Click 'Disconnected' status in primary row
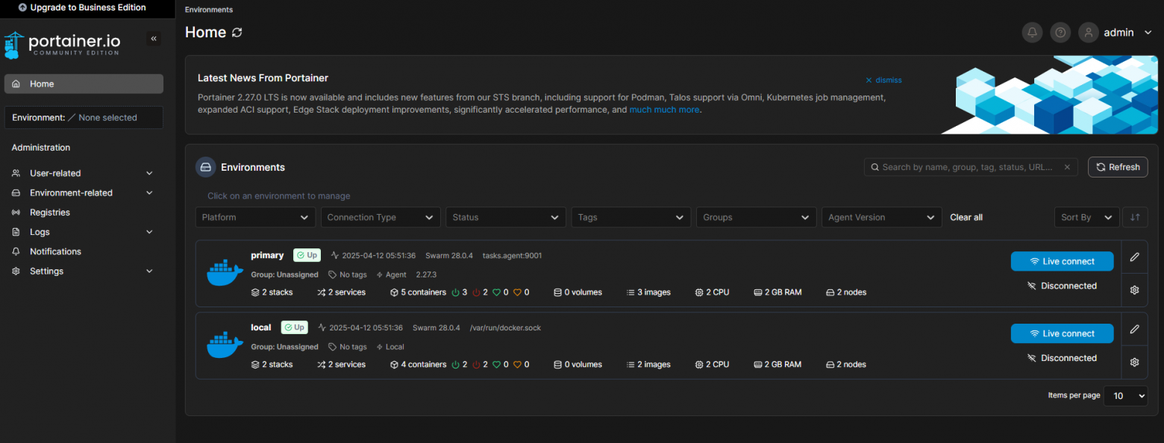Viewport: 1164px width, 443px height. tap(1062, 286)
